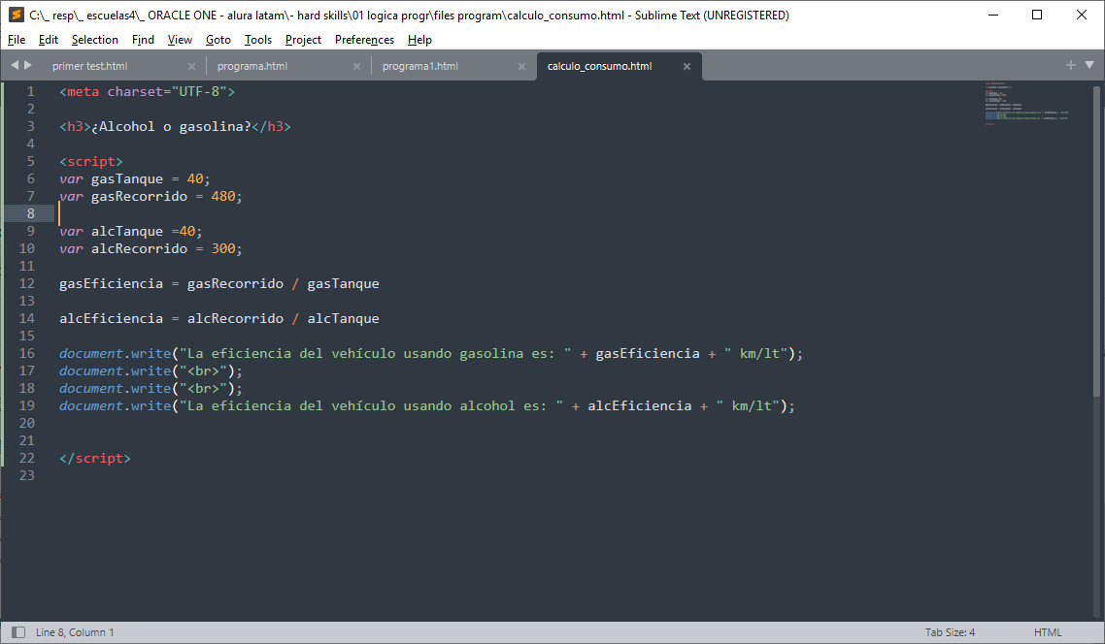
Task: Select the calculo_consumo.html tab
Action: click(600, 66)
